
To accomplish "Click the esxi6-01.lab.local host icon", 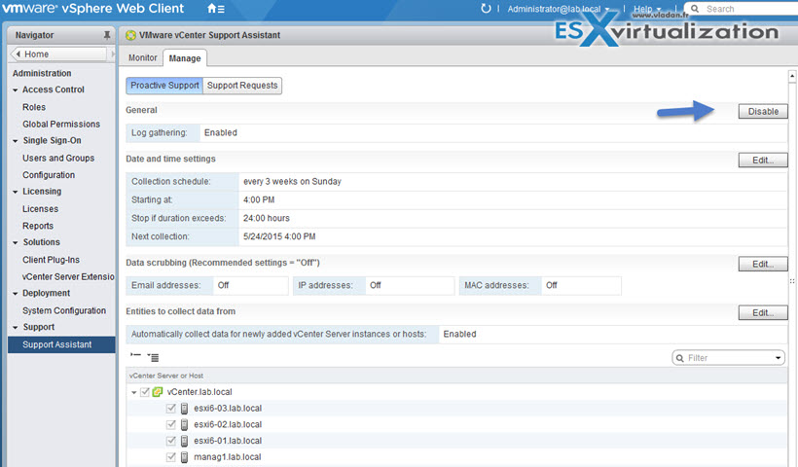I will [x=184, y=441].
